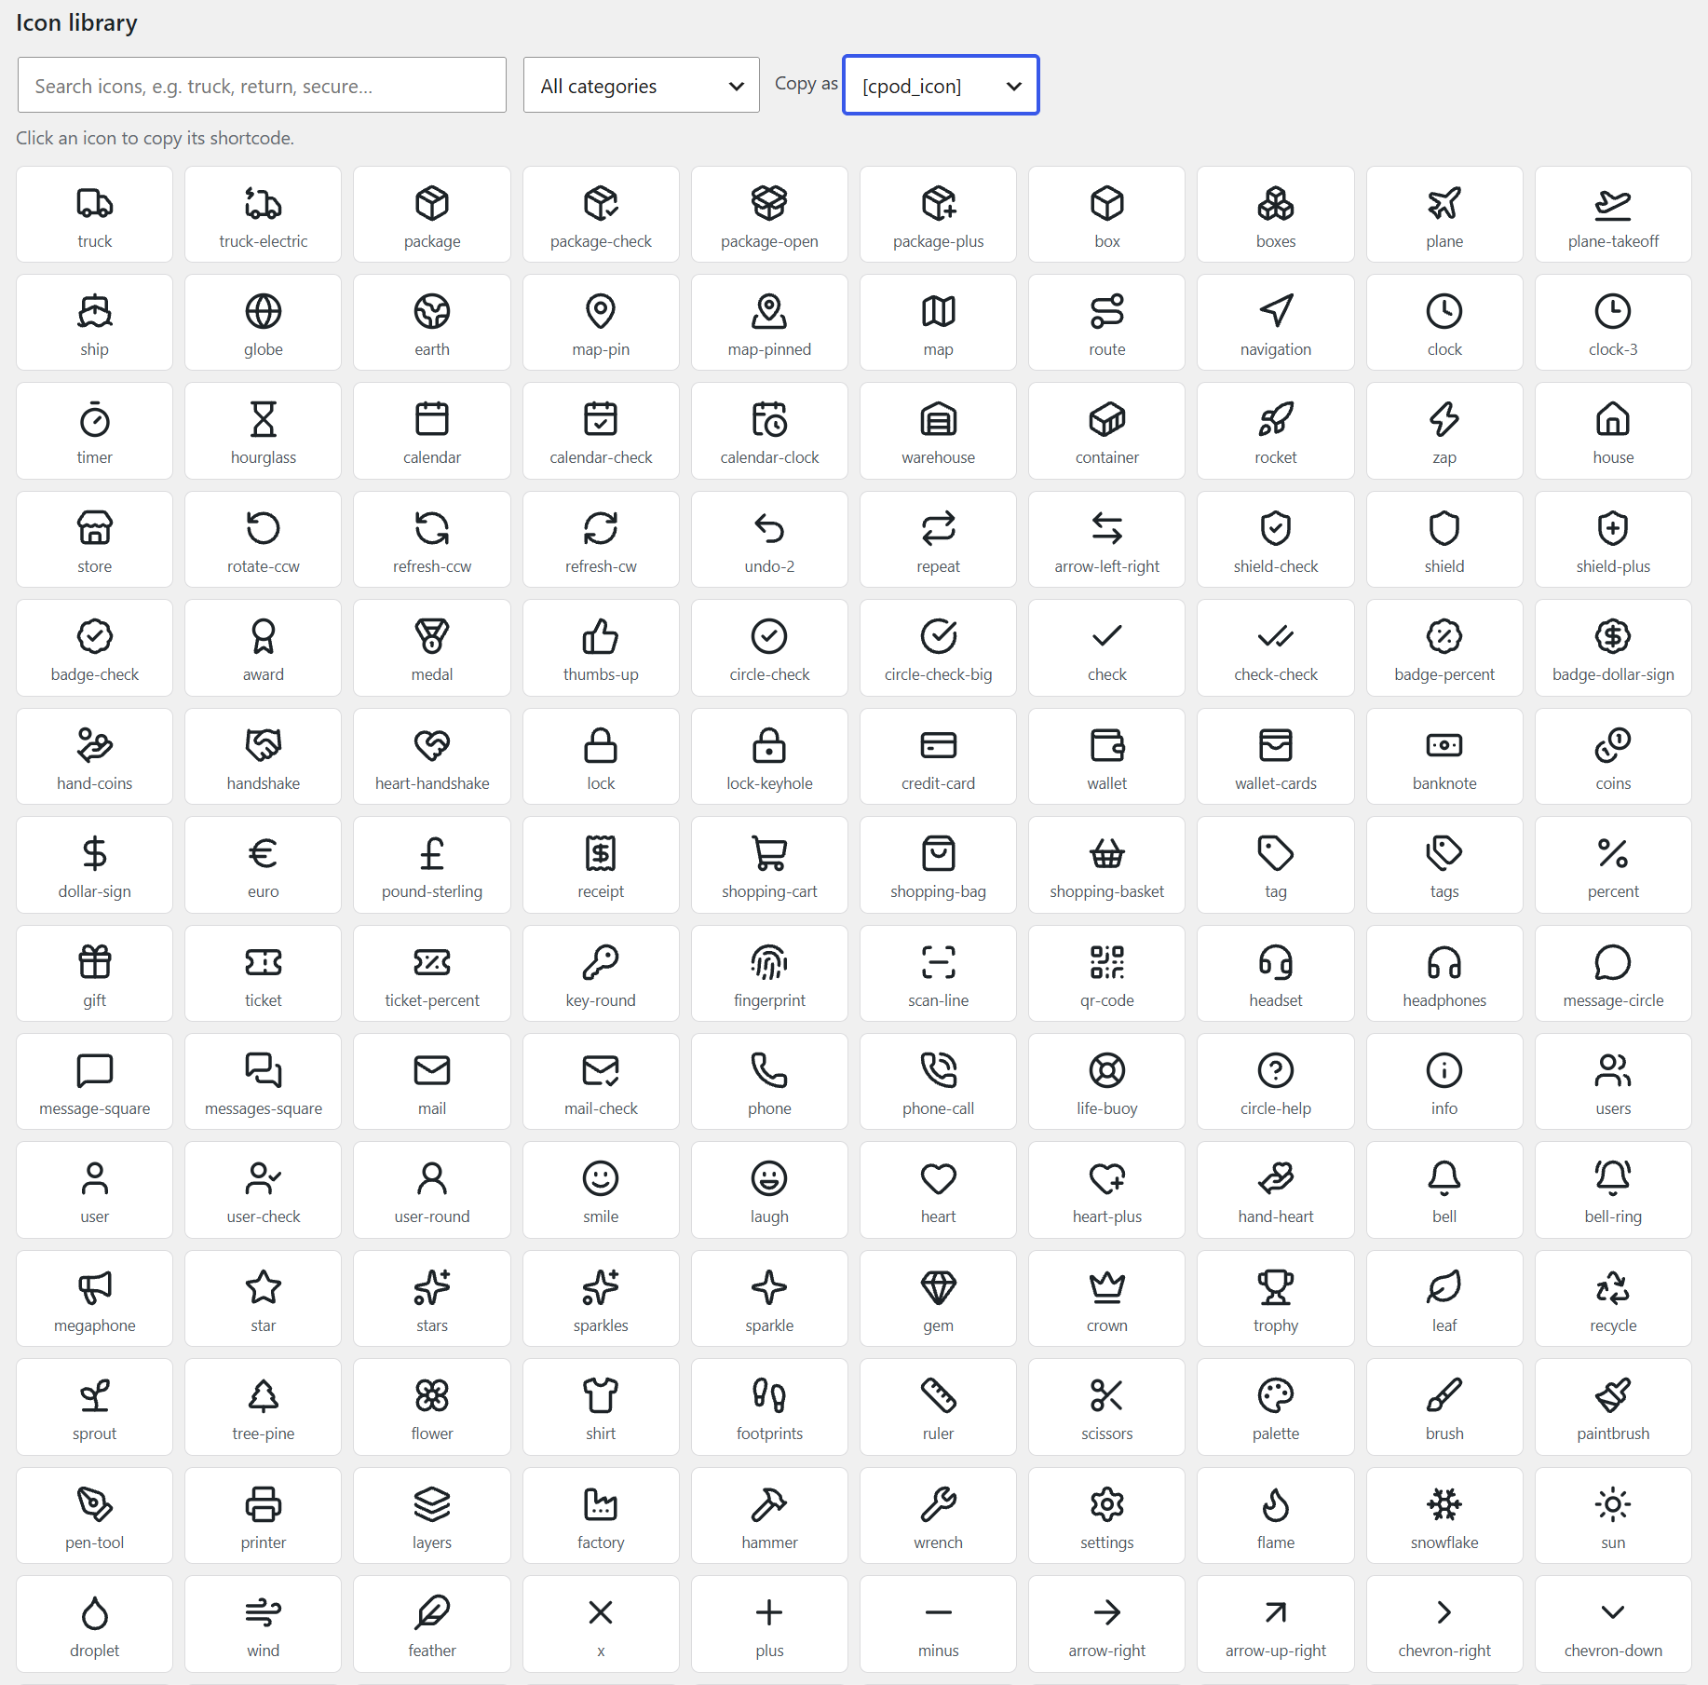Click the badge-percent icon
1708x1685 pixels.
point(1444,648)
